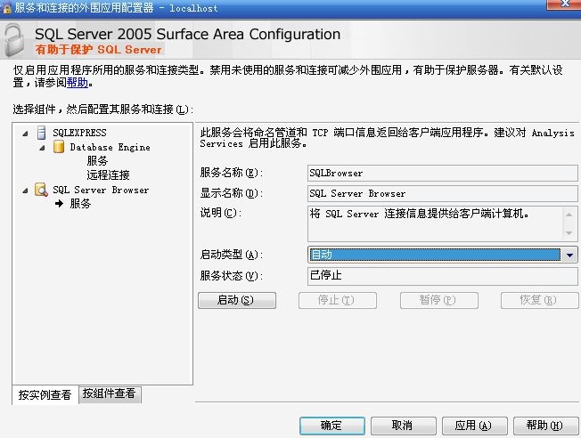
Task: Switch to the 按组件查看 tab
Action: tap(110, 393)
